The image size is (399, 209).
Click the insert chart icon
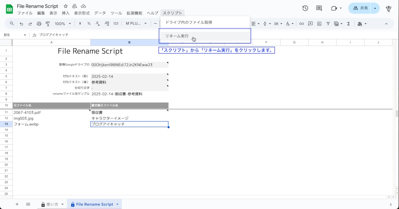(x=319, y=24)
